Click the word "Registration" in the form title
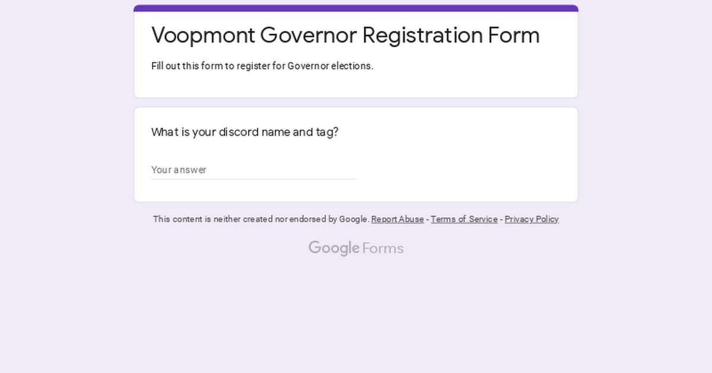This screenshot has height=373, width=712. click(422, 36)
